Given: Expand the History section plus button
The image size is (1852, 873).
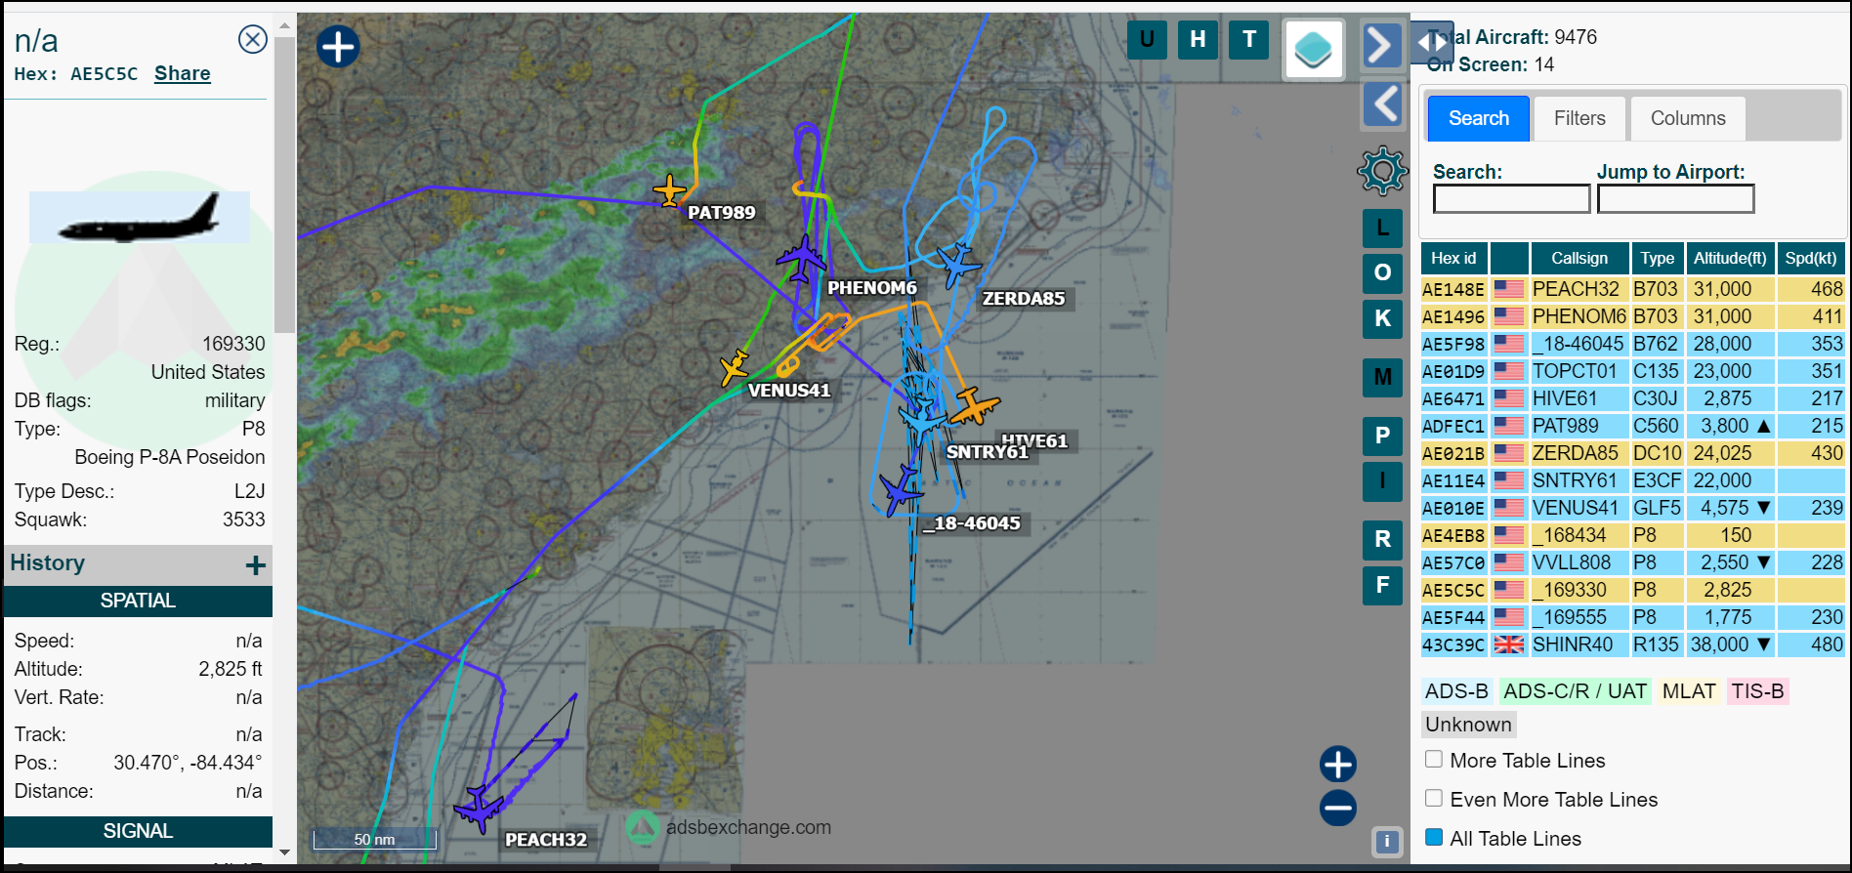Looking at the screenshot, I should (256, 565).
